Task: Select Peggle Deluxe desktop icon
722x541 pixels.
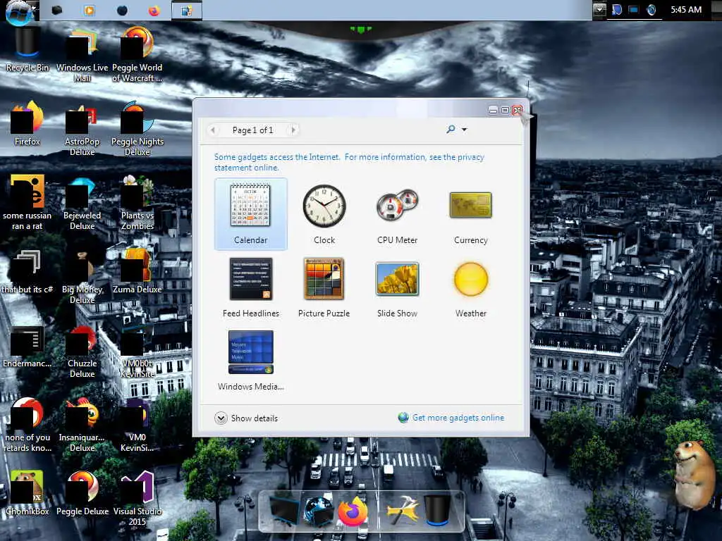Action: point(82,493)
